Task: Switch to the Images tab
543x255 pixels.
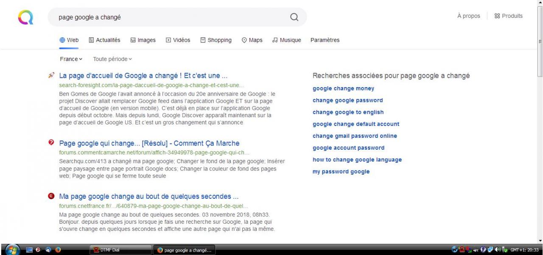Action: (x=143, y=40)
